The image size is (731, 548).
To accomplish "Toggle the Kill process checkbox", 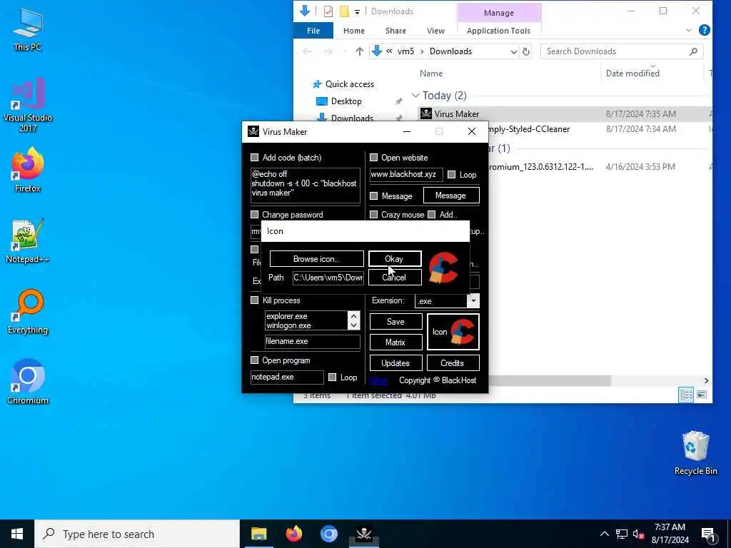I will pyautogui.click(x=255, y=300).
